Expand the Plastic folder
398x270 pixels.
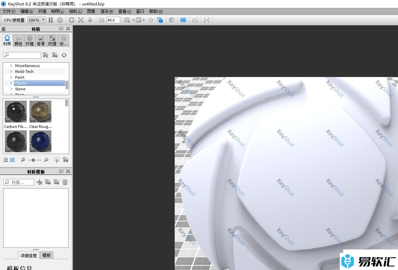(11, 83)
